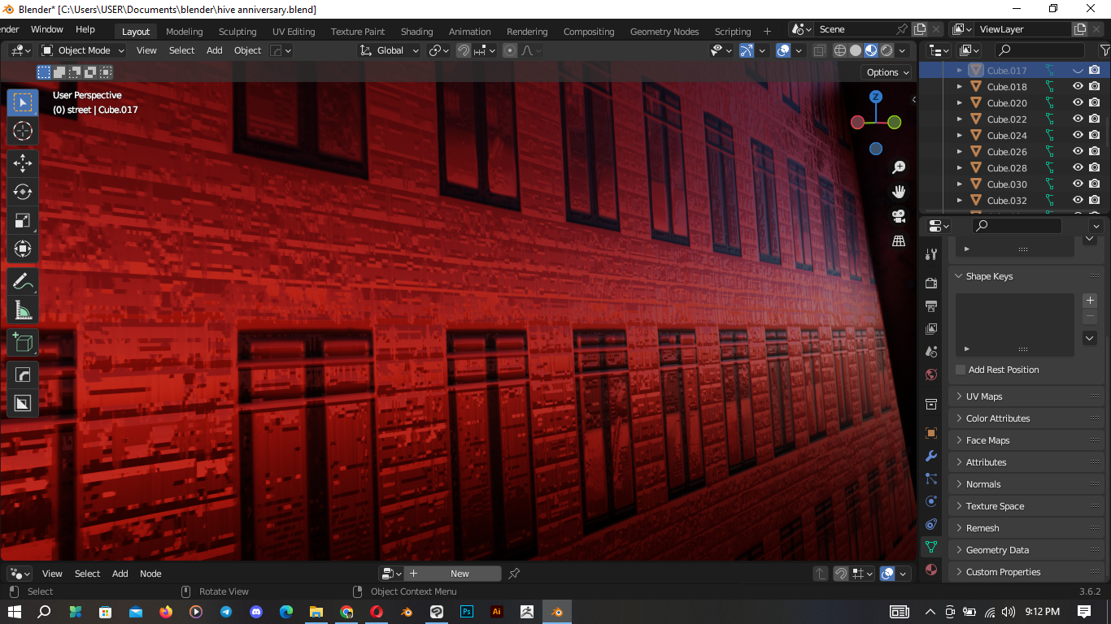Image resolution: width=1111 pixels, height=624 pixels.
Task: Toggle snapping magnet in viewport header
Action: [464, 50]
